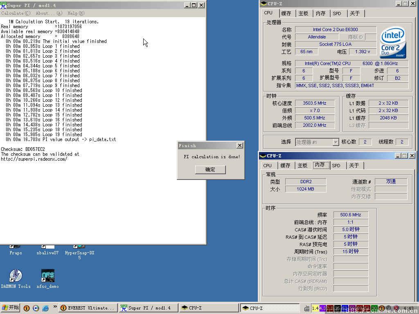Open the Help(H) menu in Super PI
The width and height of the screenshot is (419, 314).
point(76,13)
